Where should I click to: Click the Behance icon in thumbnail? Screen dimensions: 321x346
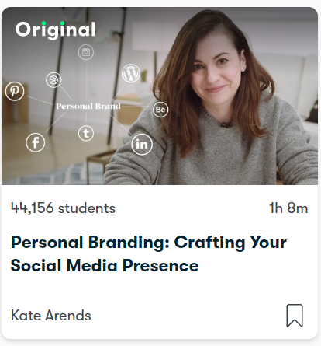(160, 110)
